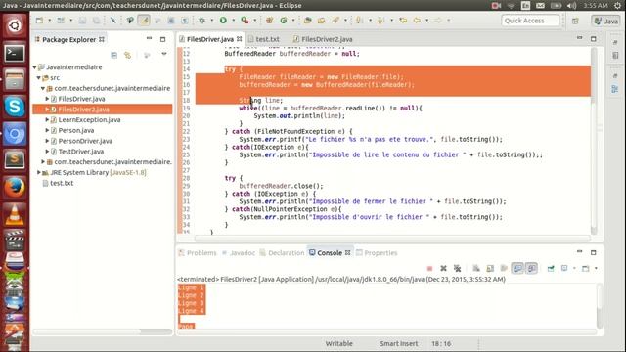Jump to Previous Annotation icon
The height and width of the screenshot is (352, 626).
click(380, 21)
